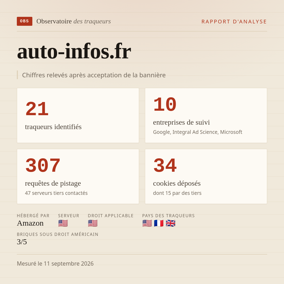Viewport: 284px width, 284px height.
Task: Click the US flag under Pays des traqueurs
Action: 147,223
